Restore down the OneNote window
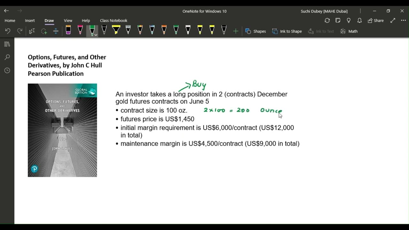Screen dimensions: 409x230 [388, 11]
